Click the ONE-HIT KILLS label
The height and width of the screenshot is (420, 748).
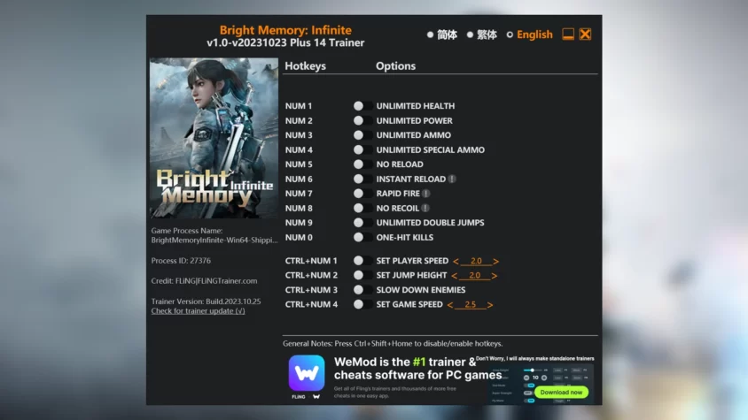404,237
